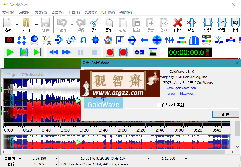Open the 文件(F) menu
The height and width of the screenshot is (167, 241).
8,13
